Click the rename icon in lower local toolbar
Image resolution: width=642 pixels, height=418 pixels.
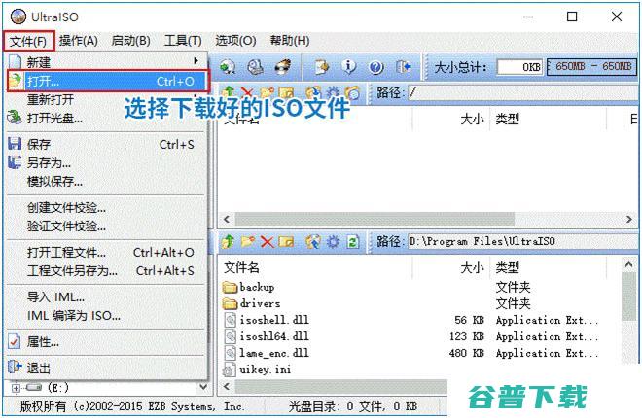[x=286, y=242]
